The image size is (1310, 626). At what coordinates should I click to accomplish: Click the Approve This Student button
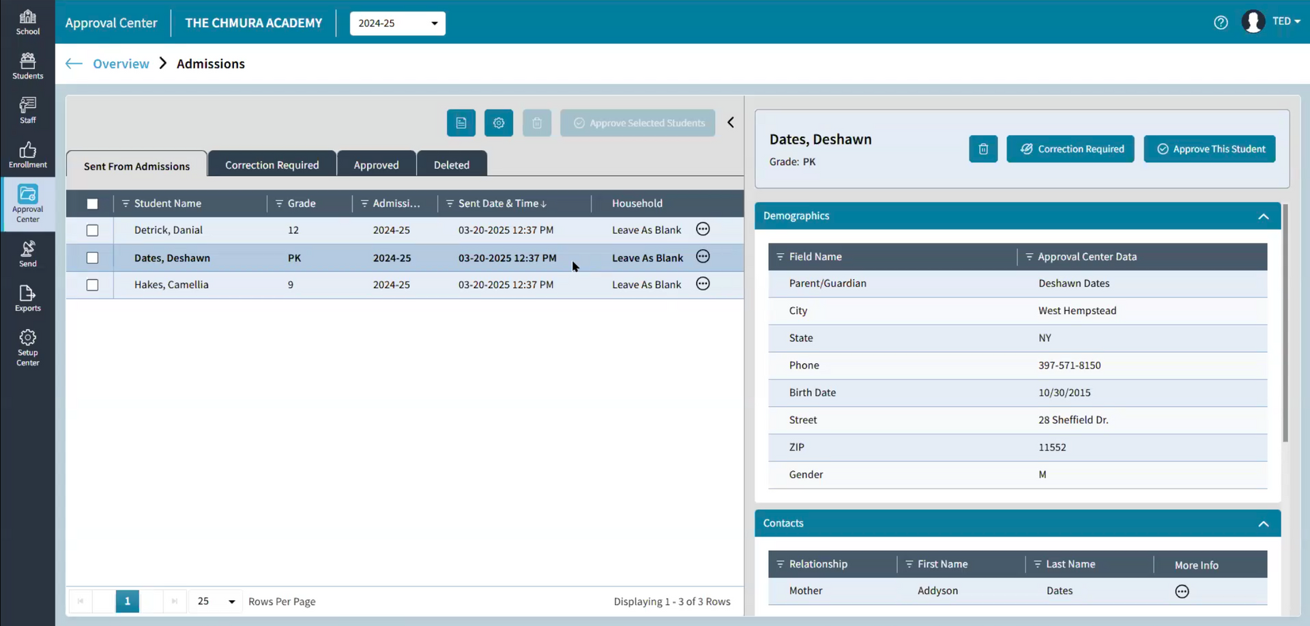coord(1210,149)
